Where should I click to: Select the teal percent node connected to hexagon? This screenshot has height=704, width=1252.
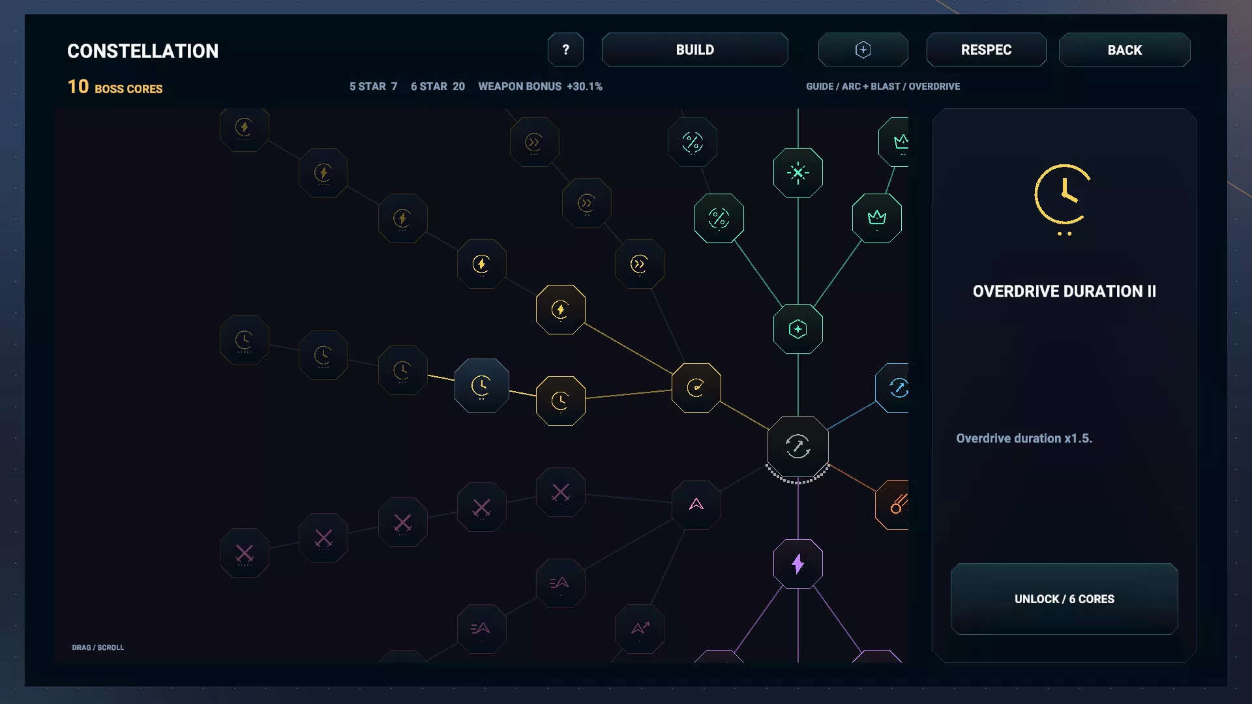click(x=719, y=218)
